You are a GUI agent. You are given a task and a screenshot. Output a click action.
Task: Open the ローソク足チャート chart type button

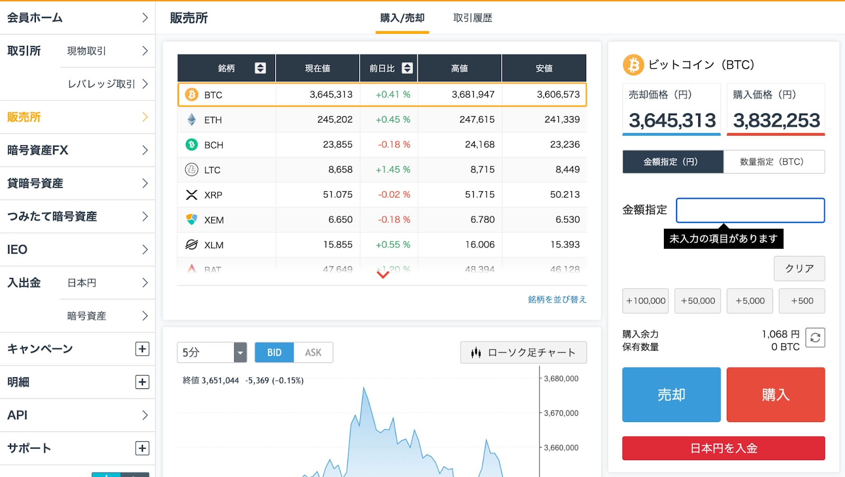pos(523,352)
